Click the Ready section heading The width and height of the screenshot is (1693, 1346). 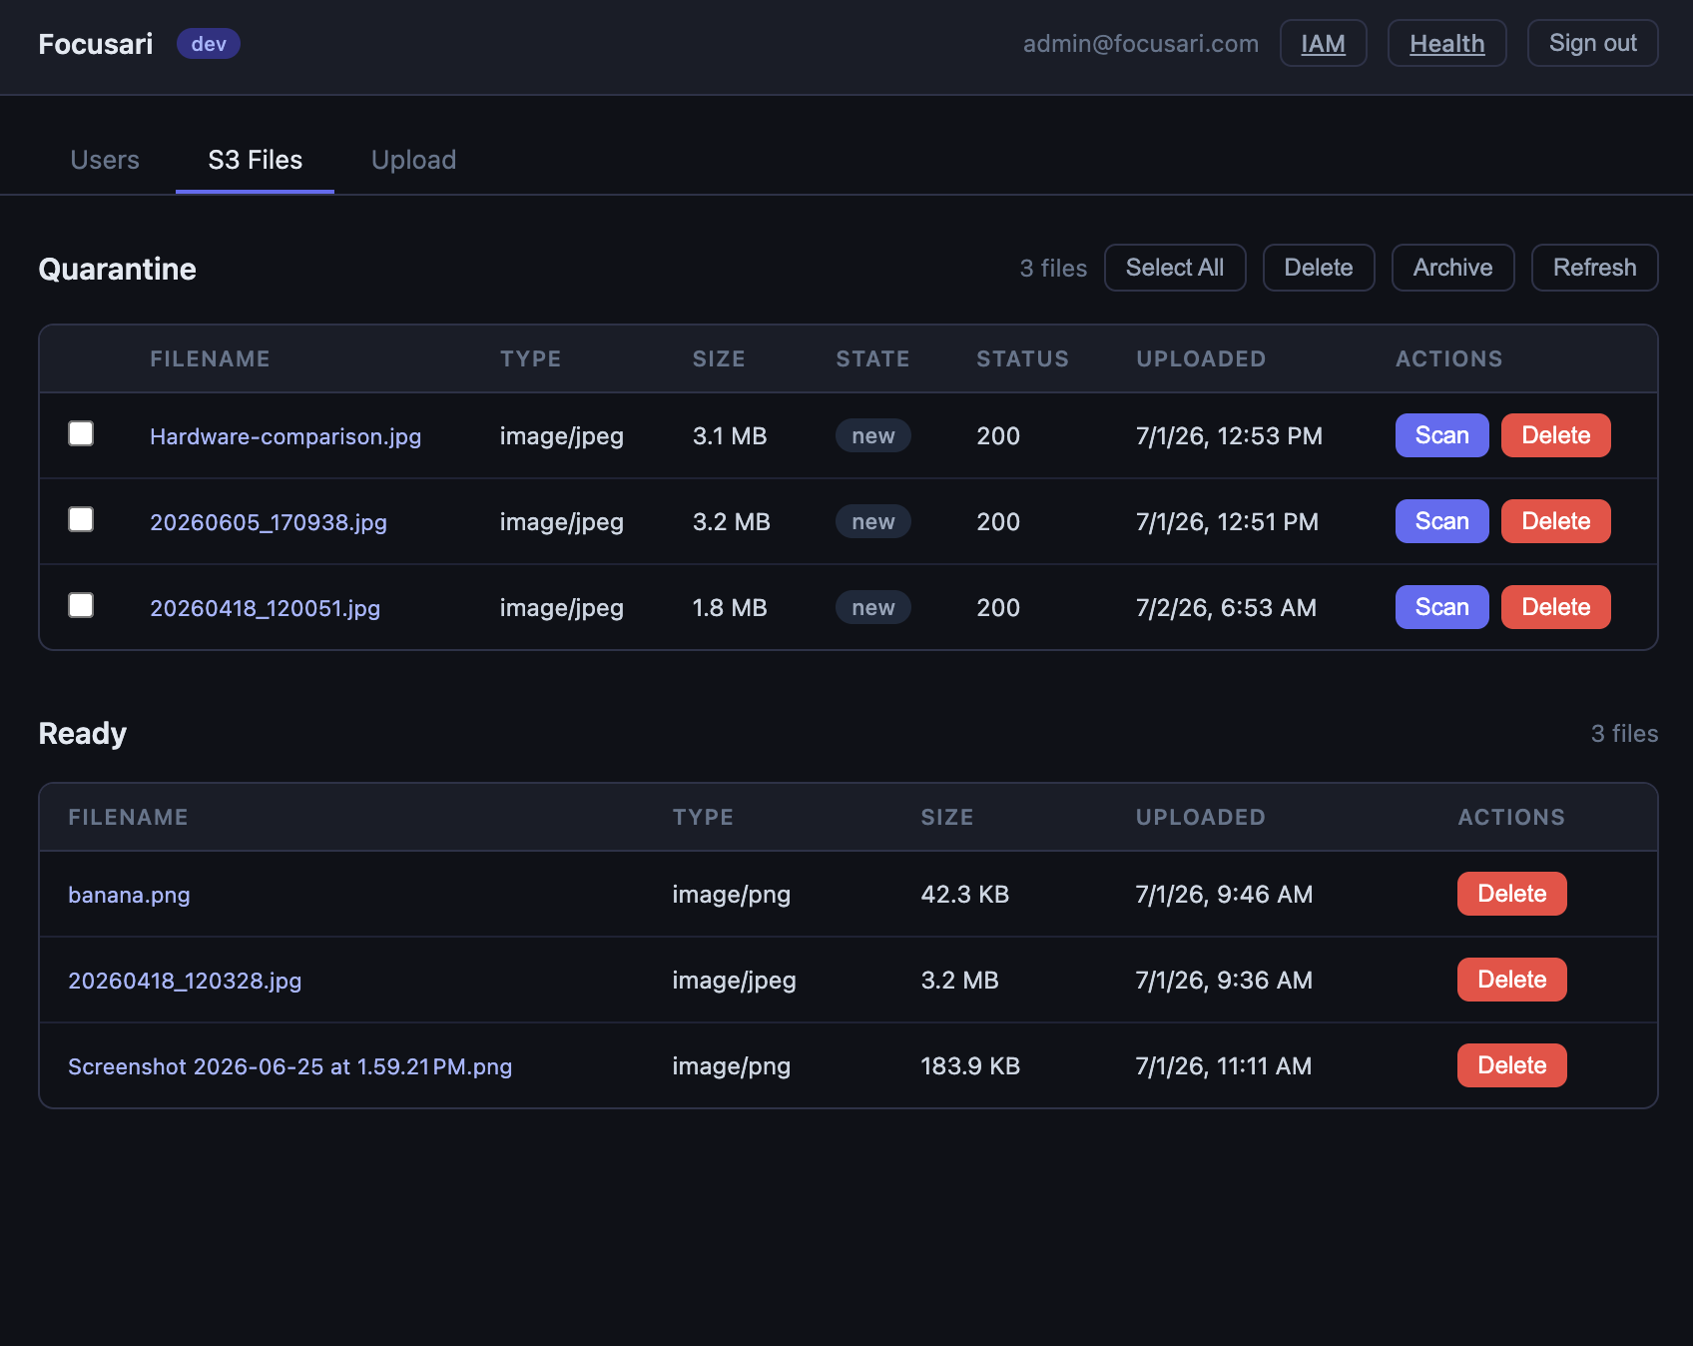click(82, 734)
